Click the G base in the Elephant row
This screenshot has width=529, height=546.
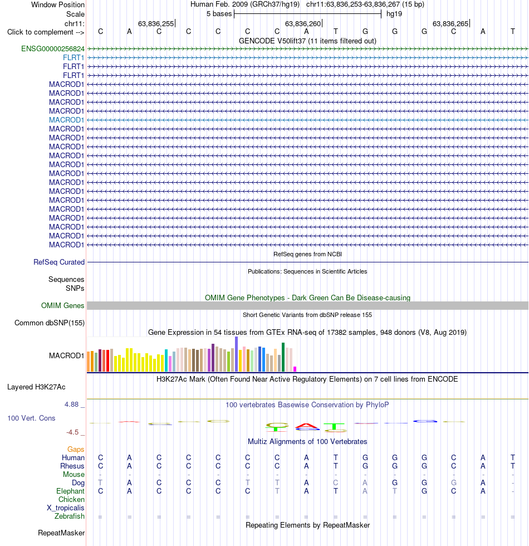[x=424, y=491]
